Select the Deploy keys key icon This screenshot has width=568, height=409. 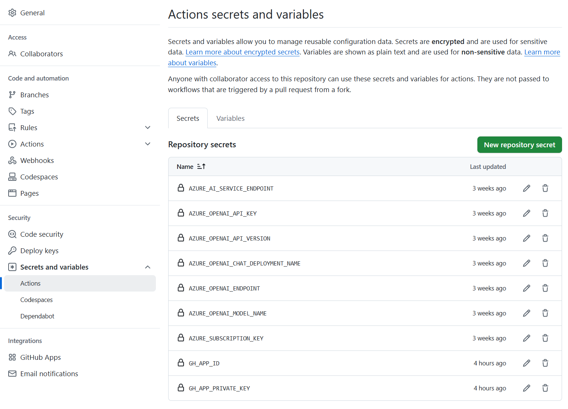12,251
